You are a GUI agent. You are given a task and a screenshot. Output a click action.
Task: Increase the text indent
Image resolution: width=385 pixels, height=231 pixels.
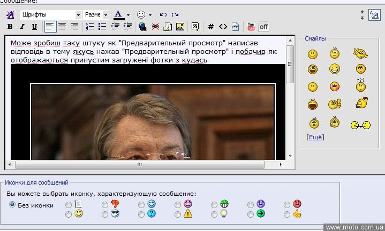click(x=127, y=27)
